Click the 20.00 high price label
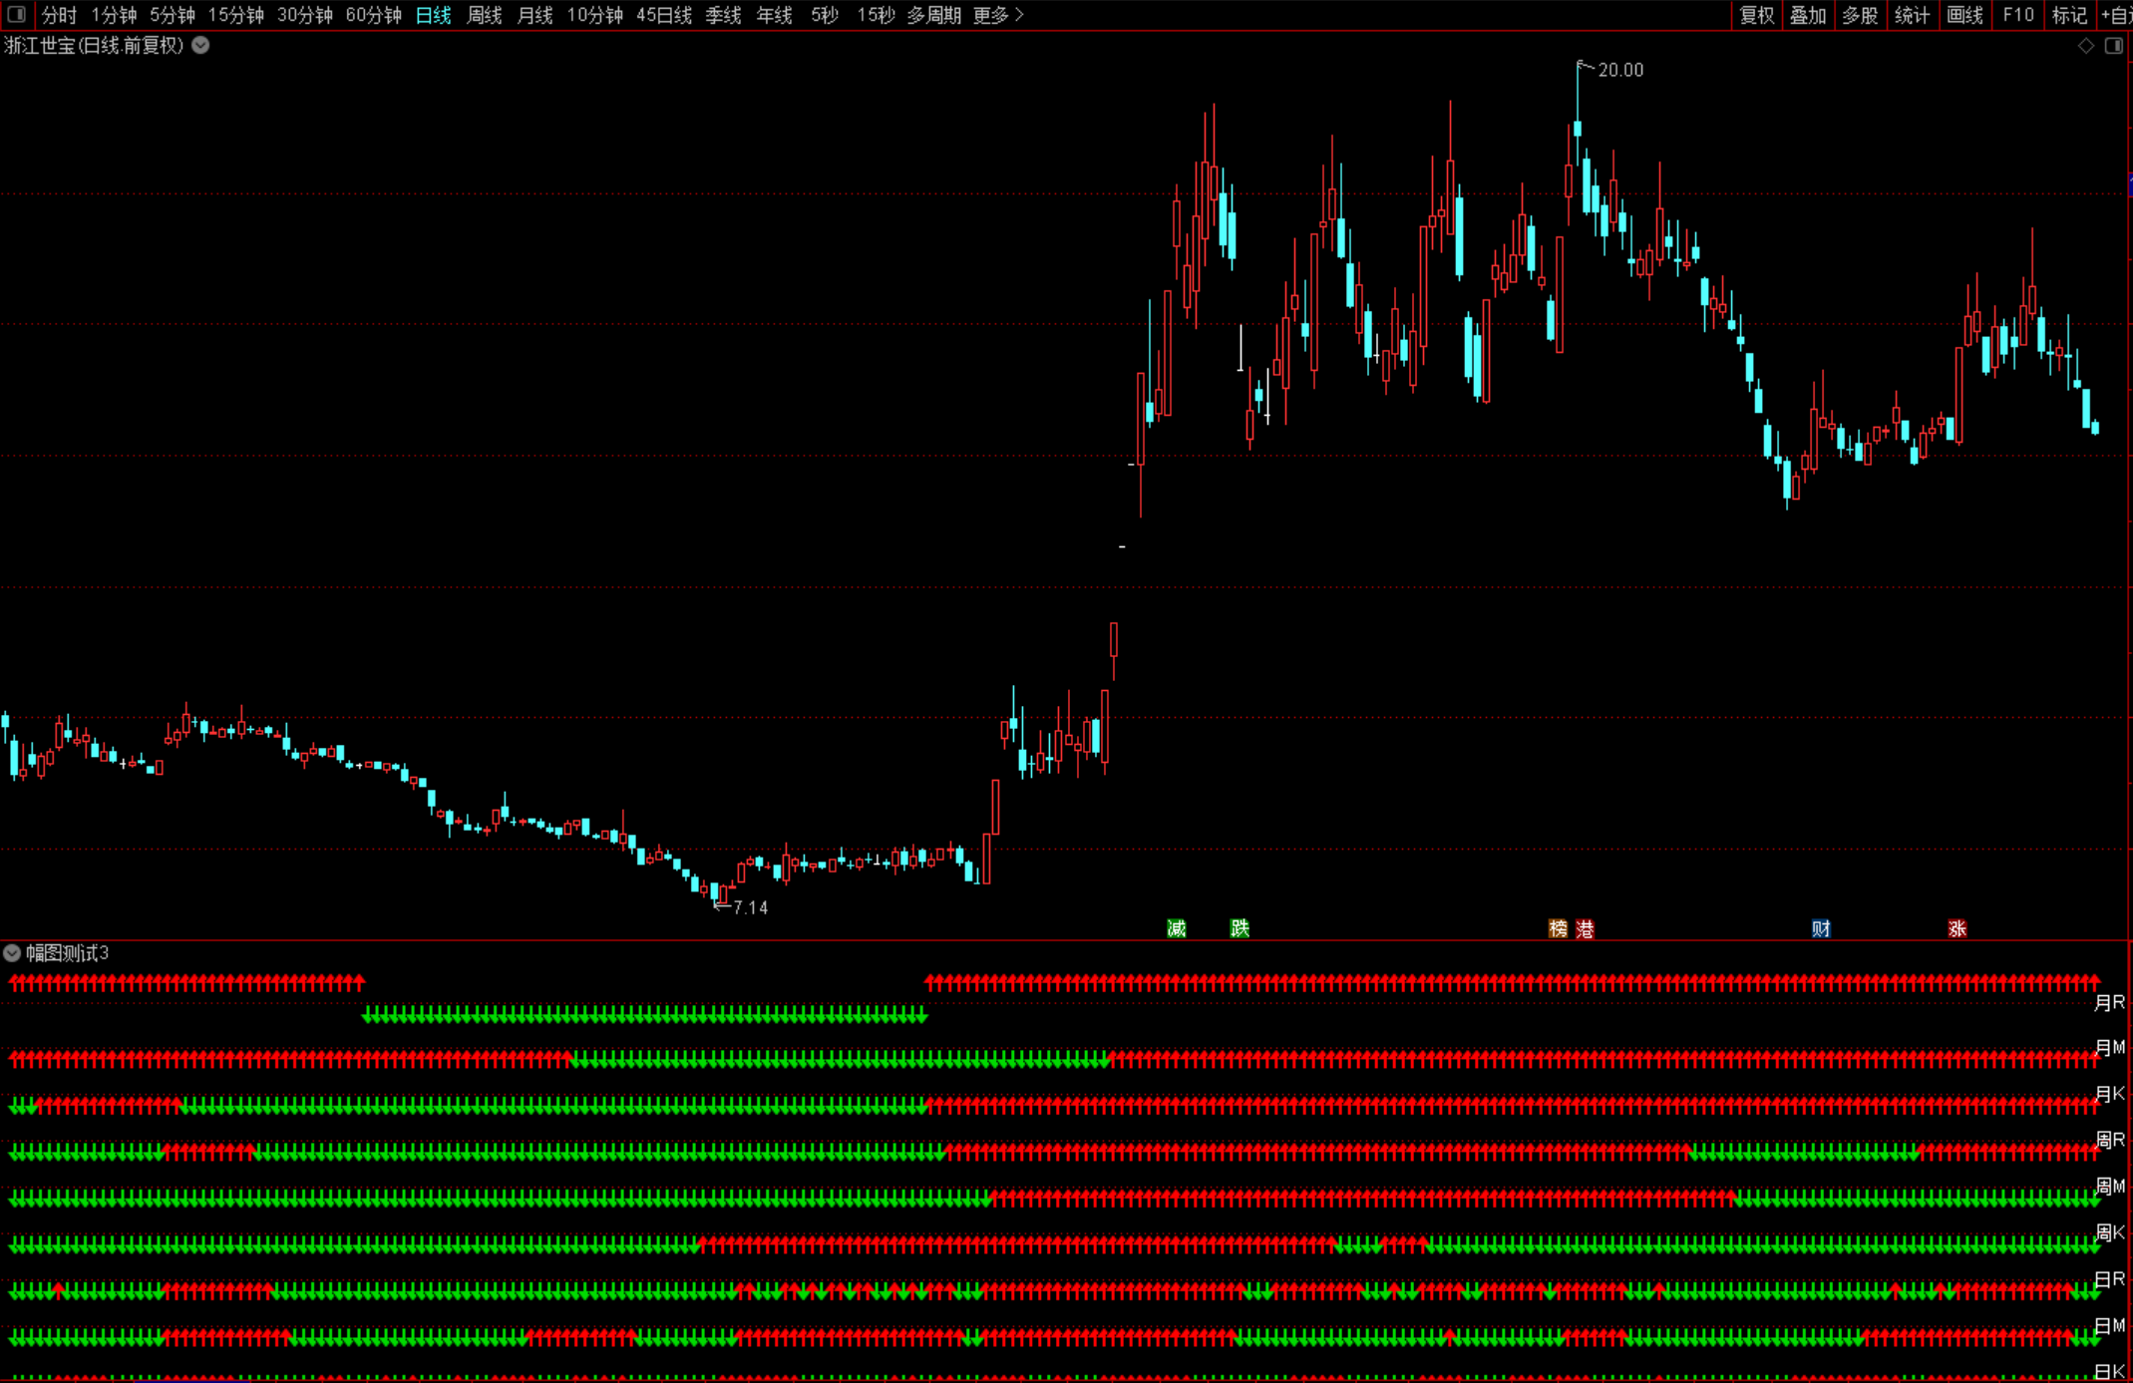Viewport: 2133px width, 1383px height. (1619, 70)
